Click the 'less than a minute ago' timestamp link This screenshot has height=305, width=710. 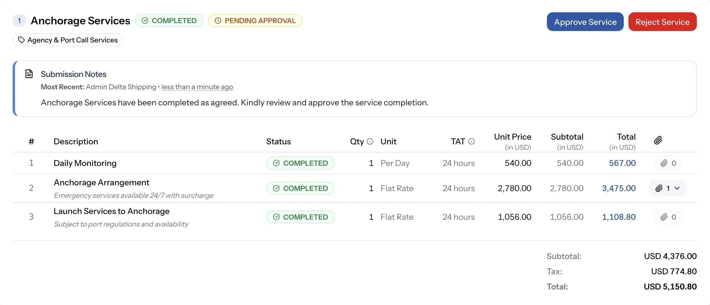[197, 87]
